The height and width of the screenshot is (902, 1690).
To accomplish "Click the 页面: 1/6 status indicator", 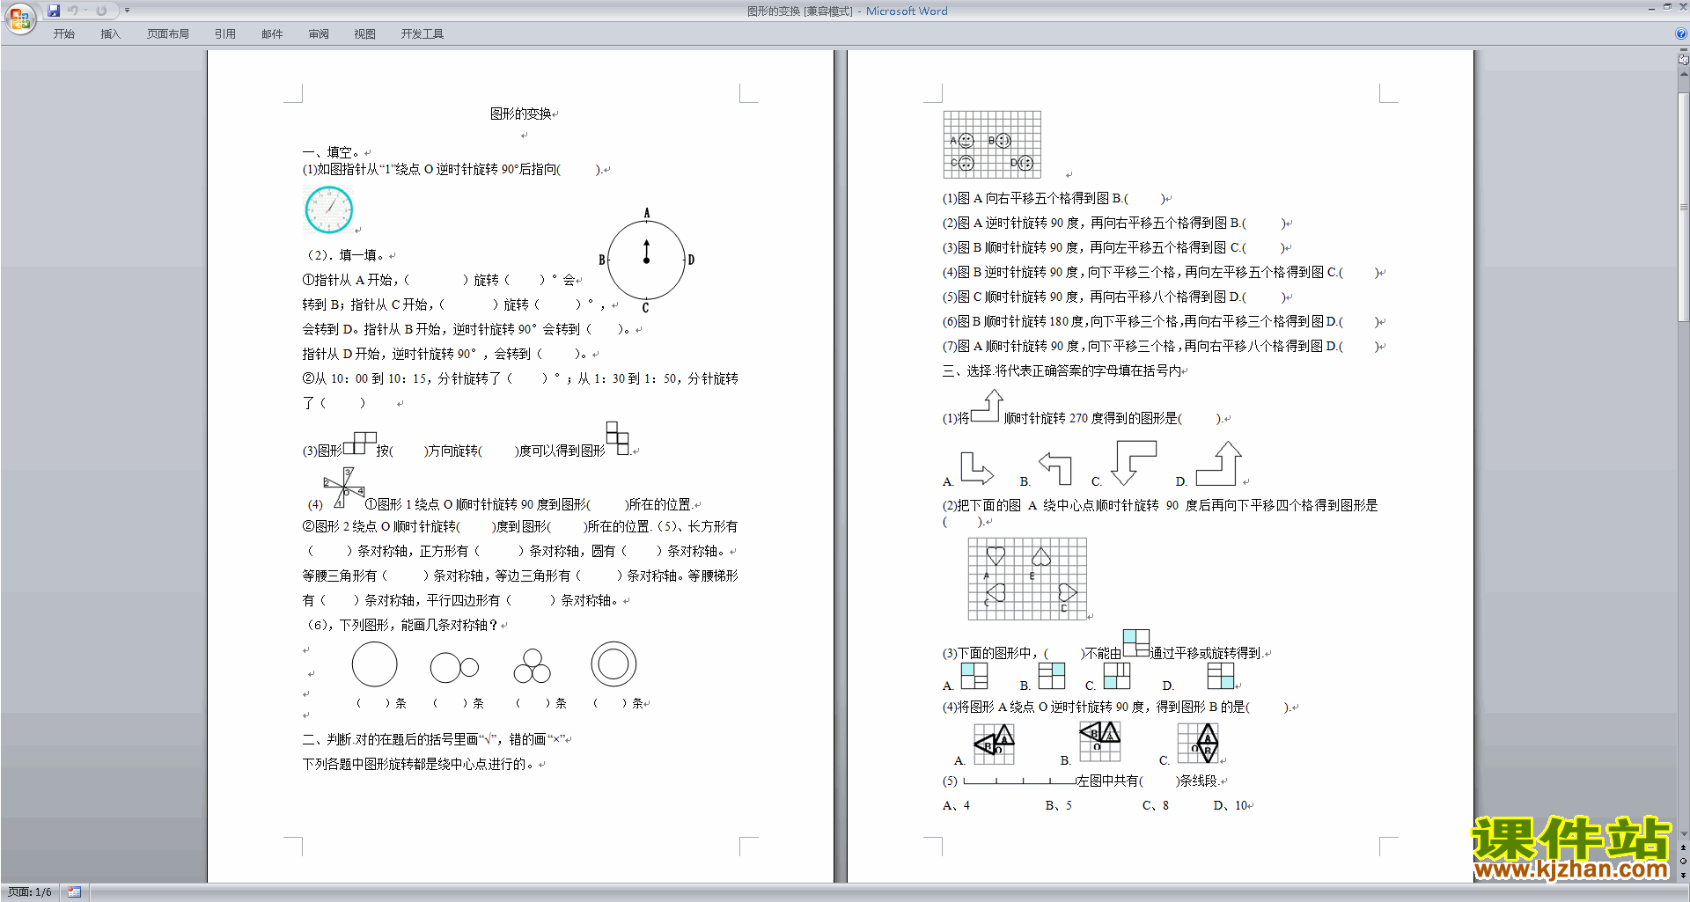I will click(x=30, y=892).
